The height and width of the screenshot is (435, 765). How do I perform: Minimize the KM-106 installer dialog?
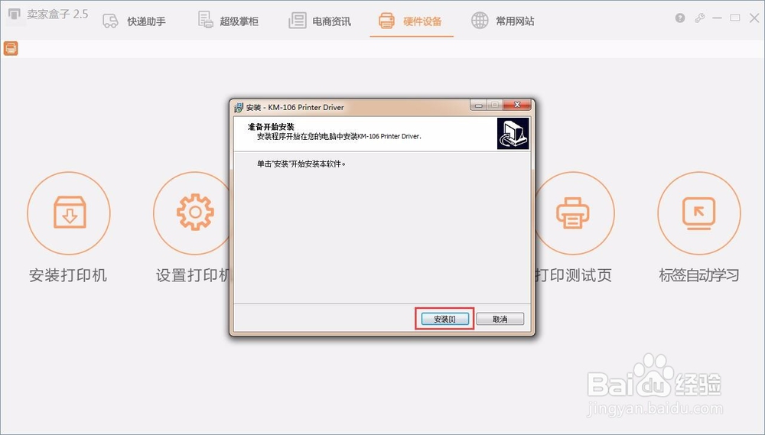[x=479, y=106]
